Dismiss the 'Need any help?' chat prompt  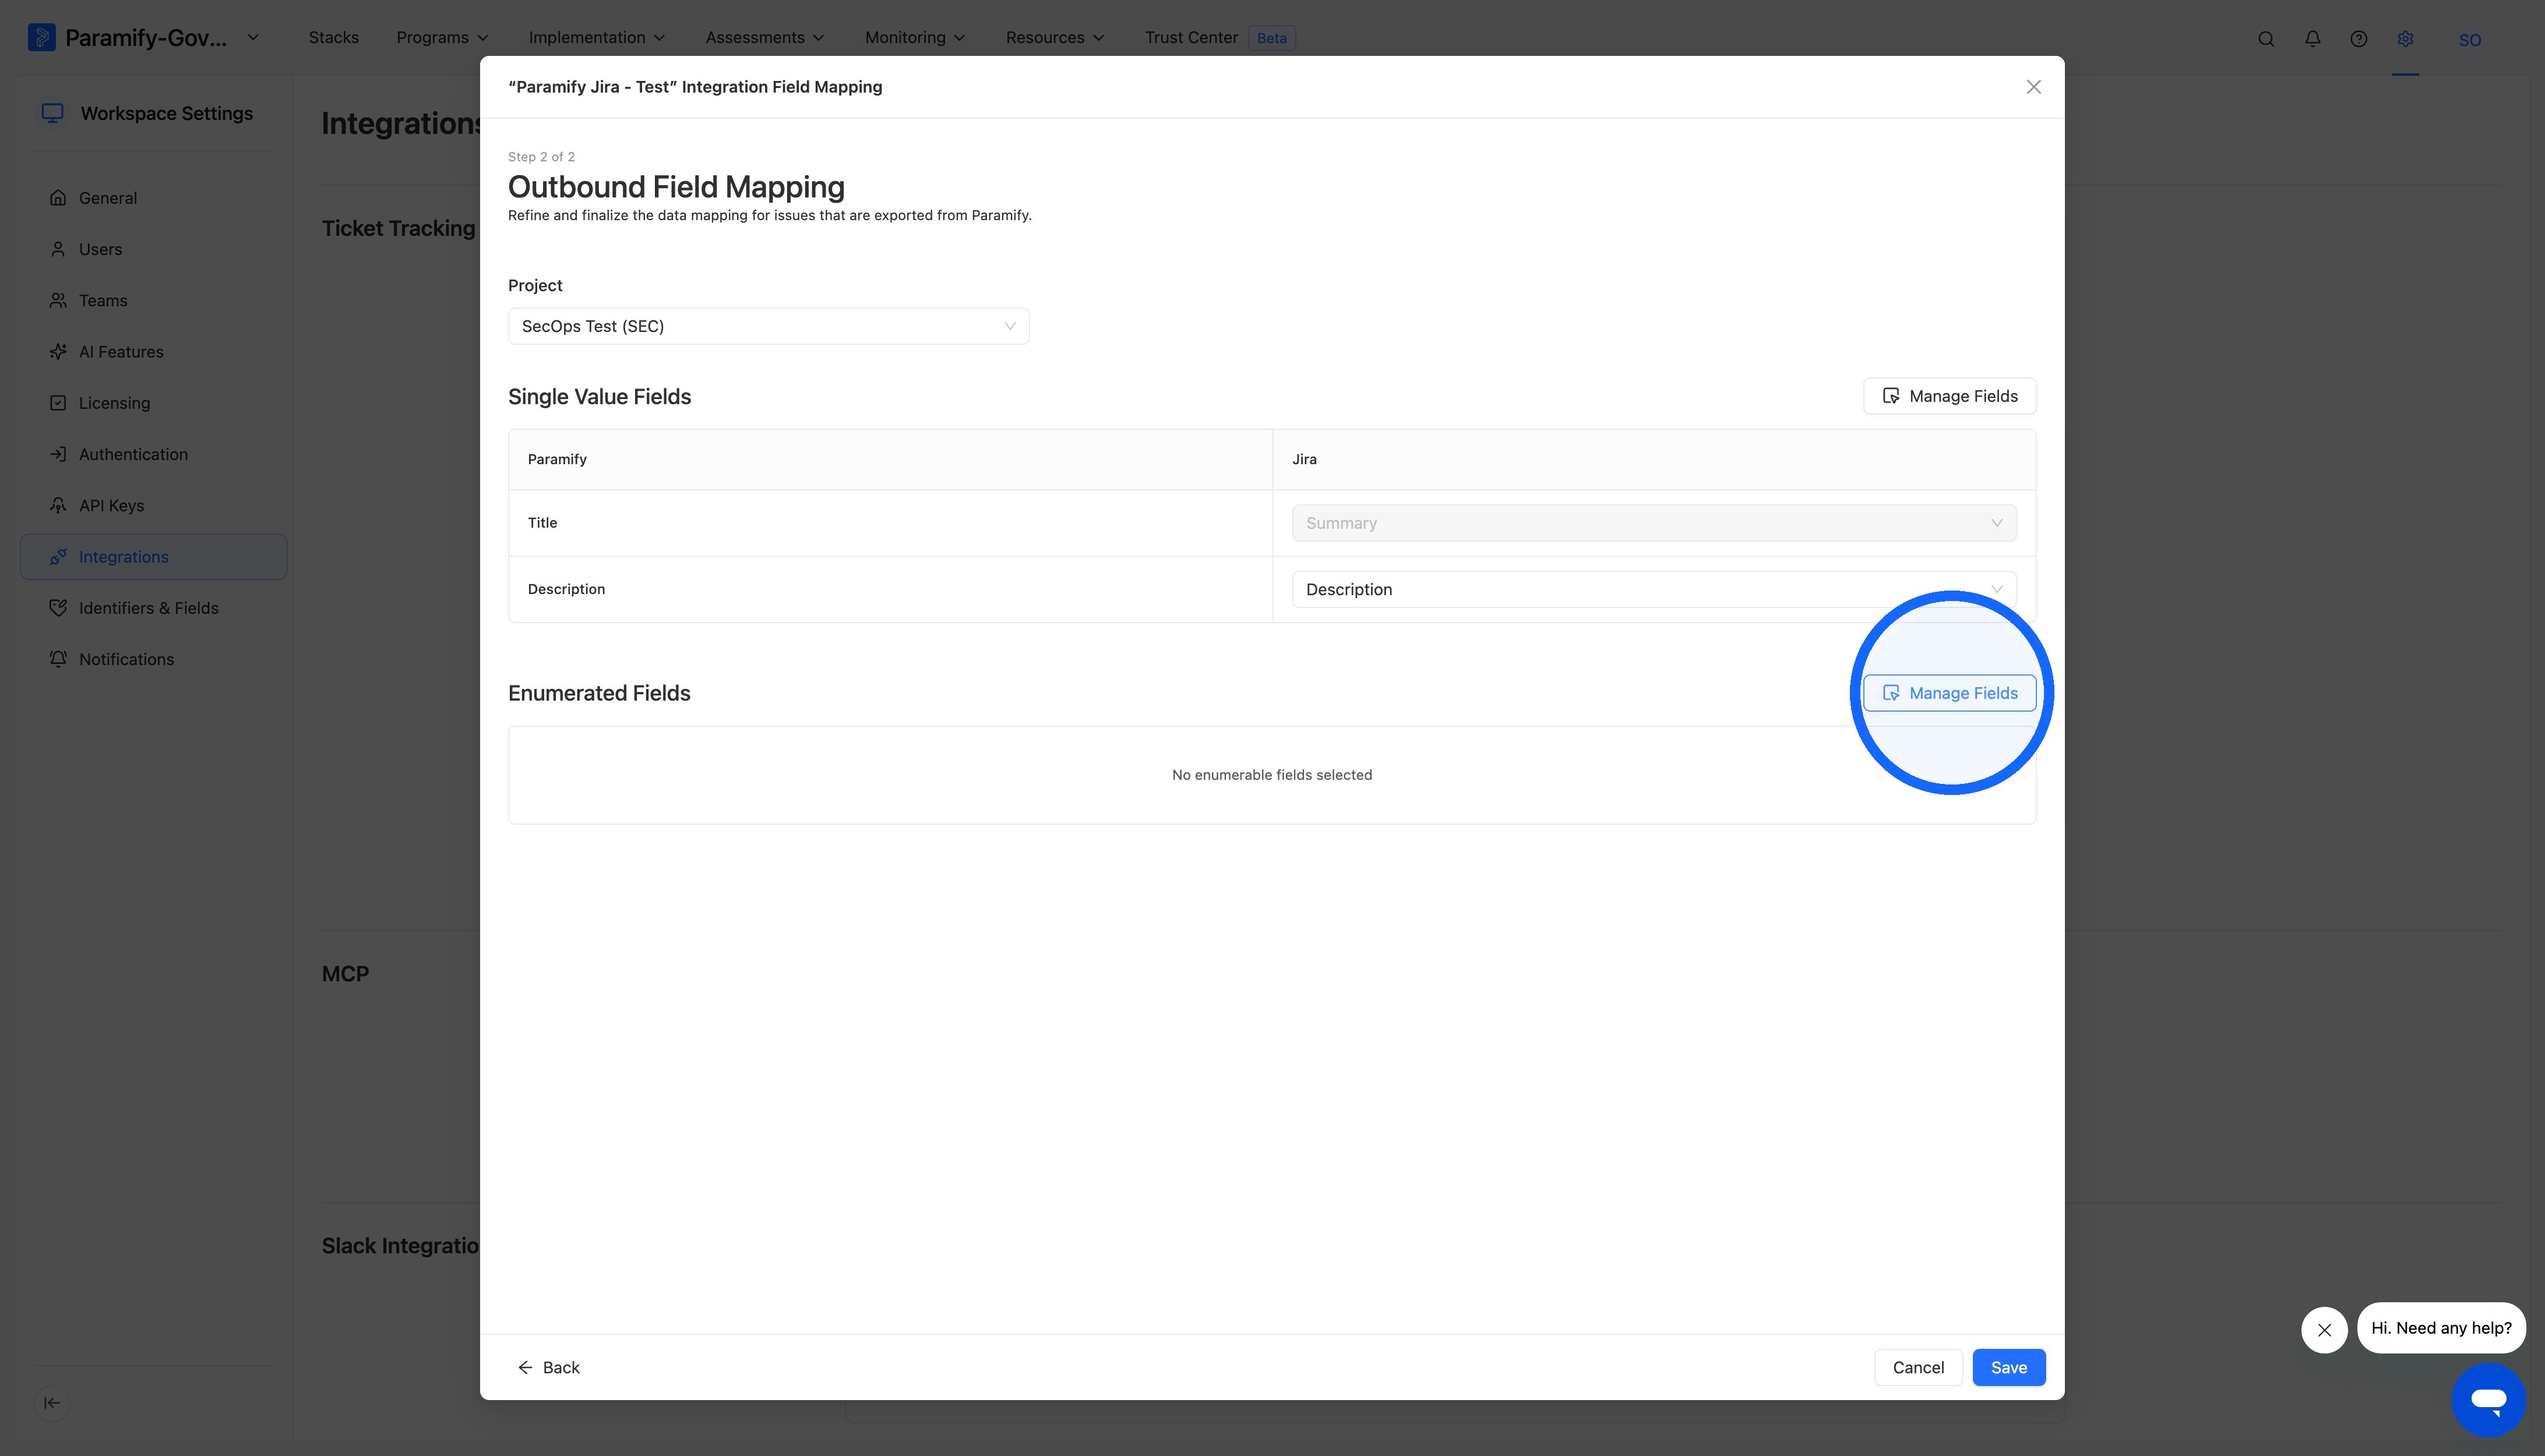(x=2324, y=1330)
